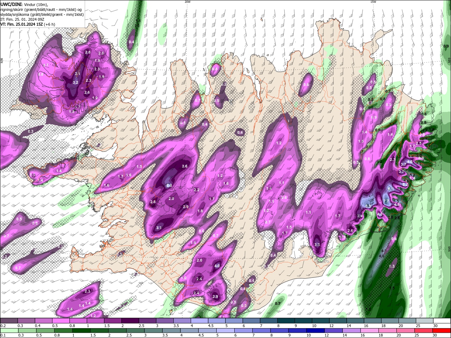
Task: Pick the pure red 30 swatch in lower legend
Action: (x=442, y=331)
